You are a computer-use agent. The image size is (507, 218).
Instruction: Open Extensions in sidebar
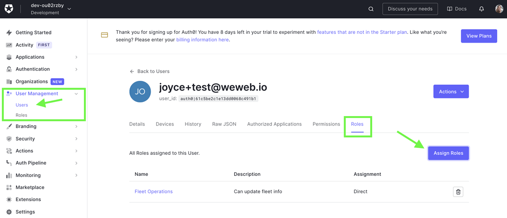click(28, 199)
